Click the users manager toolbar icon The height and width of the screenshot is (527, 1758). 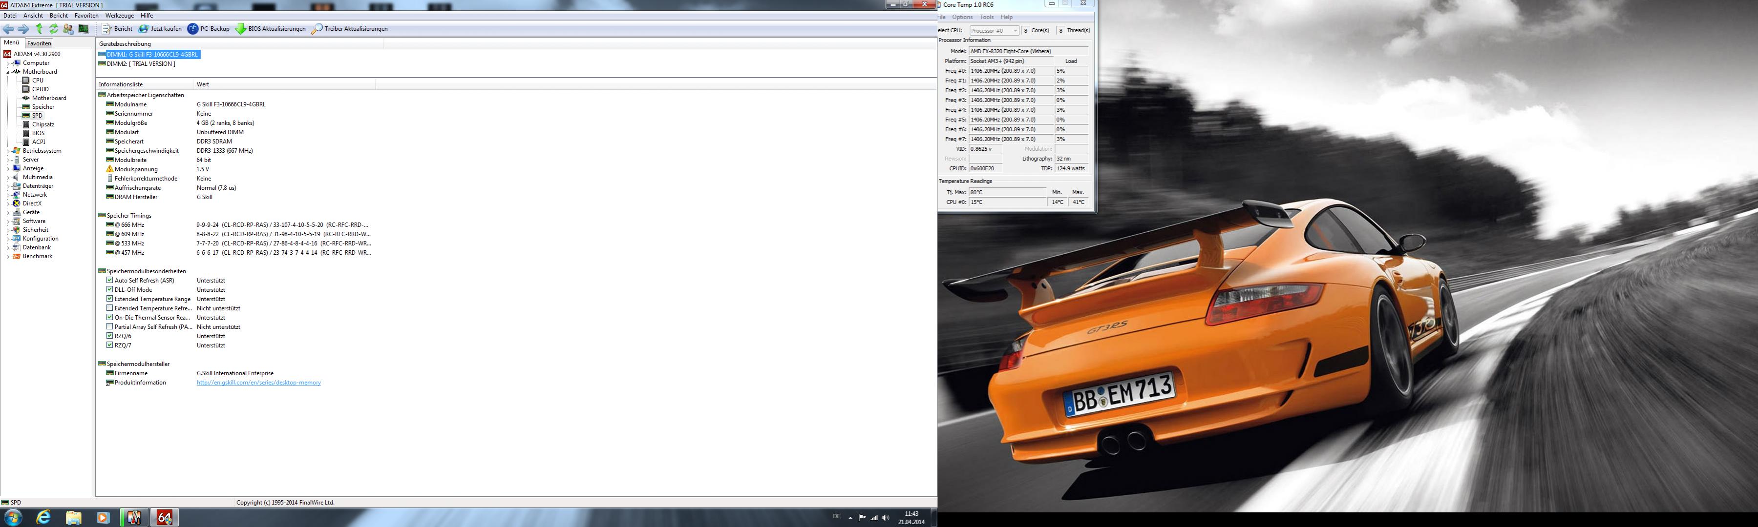coord(68,29)
